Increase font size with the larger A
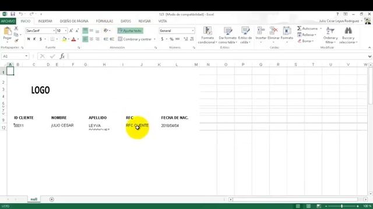Image resolution: width=373 pixels, height=209 pixels. click(71, 31)
